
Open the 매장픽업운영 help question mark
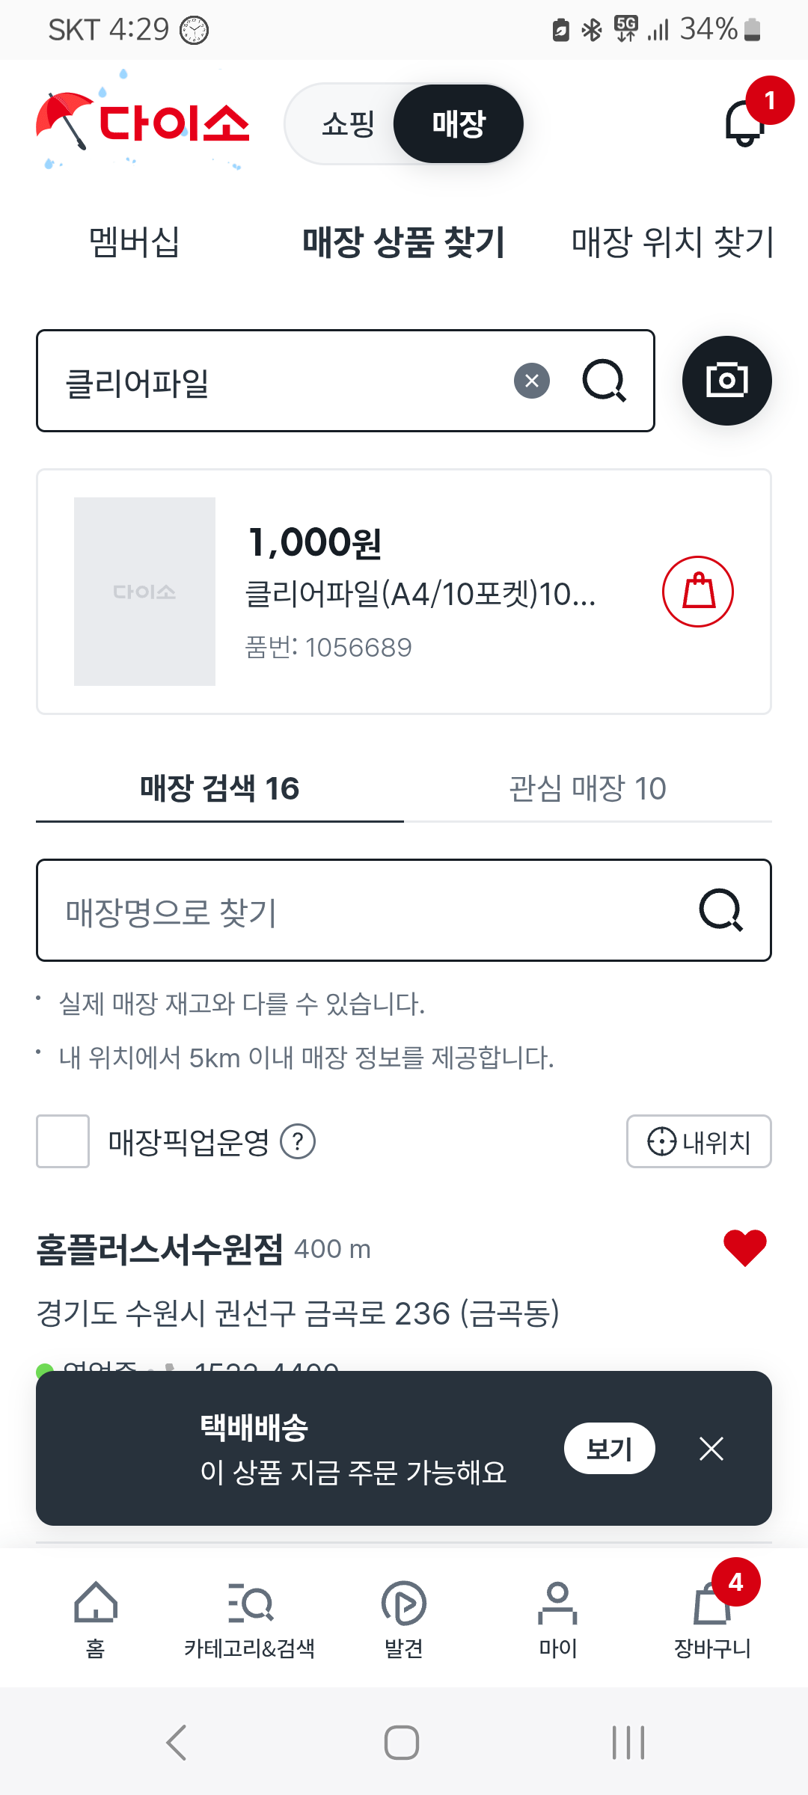[x=298, y=1142]
